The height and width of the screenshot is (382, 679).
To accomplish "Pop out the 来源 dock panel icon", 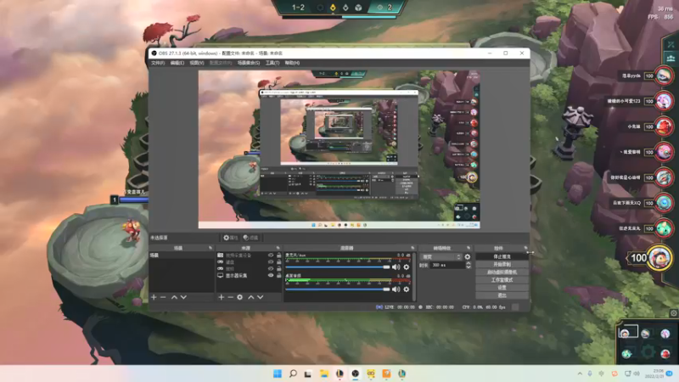I will 278,248.
